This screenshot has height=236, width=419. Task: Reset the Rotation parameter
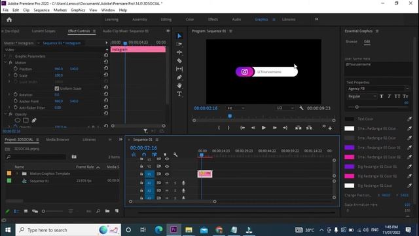106,94
